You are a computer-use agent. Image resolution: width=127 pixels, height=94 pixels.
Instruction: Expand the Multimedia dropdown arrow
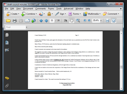point(100,14)
